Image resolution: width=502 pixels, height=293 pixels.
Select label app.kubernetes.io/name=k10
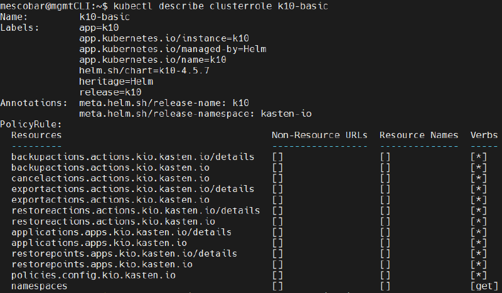pyautogui.click(x=152, y=60)
